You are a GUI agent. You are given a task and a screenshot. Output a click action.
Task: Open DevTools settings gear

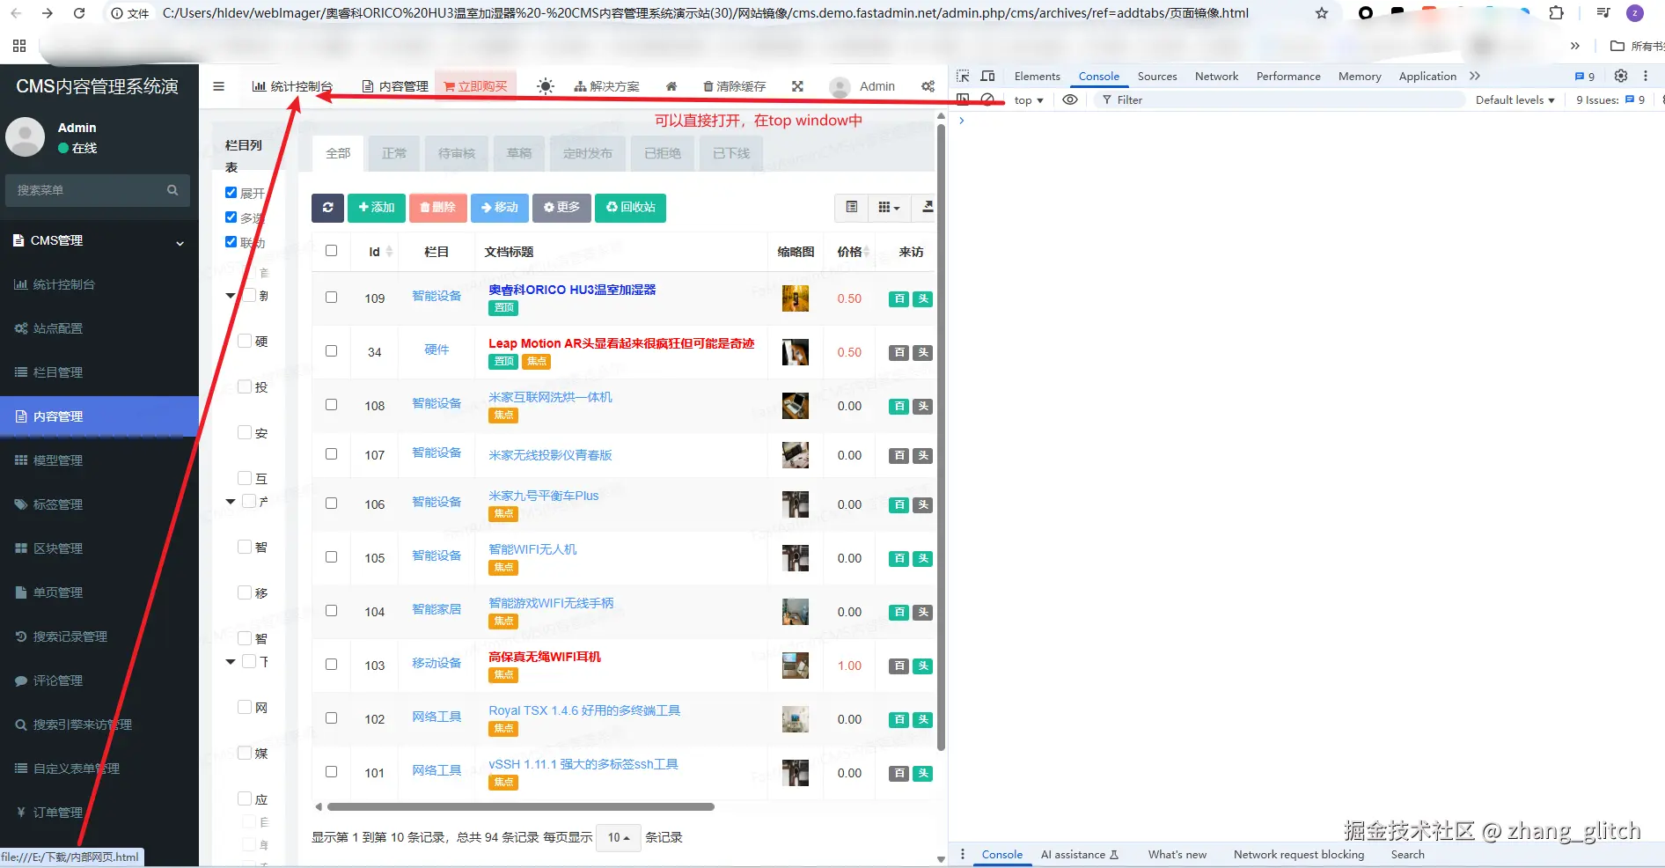click(x=1621, y=77)
